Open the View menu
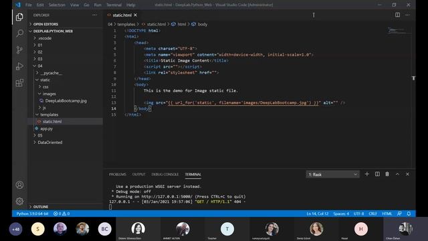 [74, 5]
